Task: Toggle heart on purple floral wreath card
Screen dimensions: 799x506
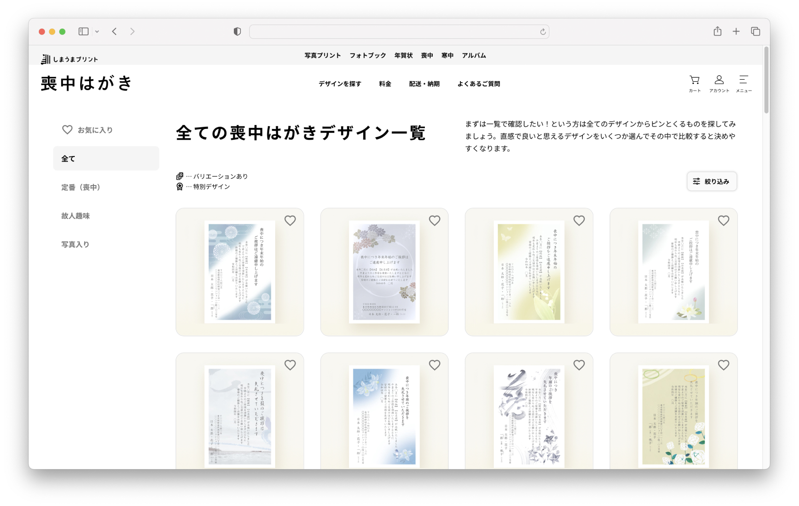Action: [x=434, y=221]
